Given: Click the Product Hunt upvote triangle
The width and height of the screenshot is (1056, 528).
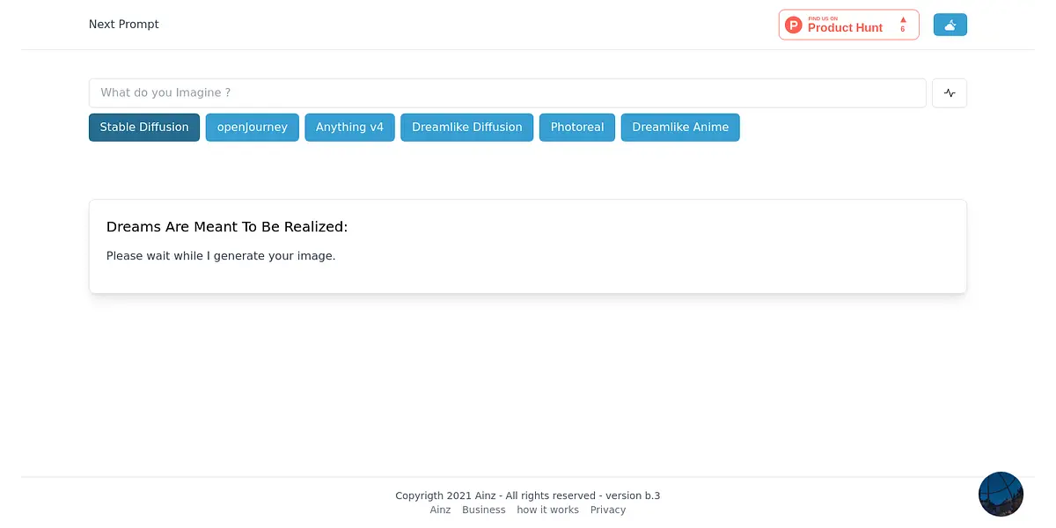Looking at the screenshot, I should tap(903, 19).
